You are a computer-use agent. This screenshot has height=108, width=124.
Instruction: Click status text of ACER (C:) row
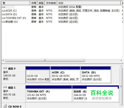(x=89, y=11)
